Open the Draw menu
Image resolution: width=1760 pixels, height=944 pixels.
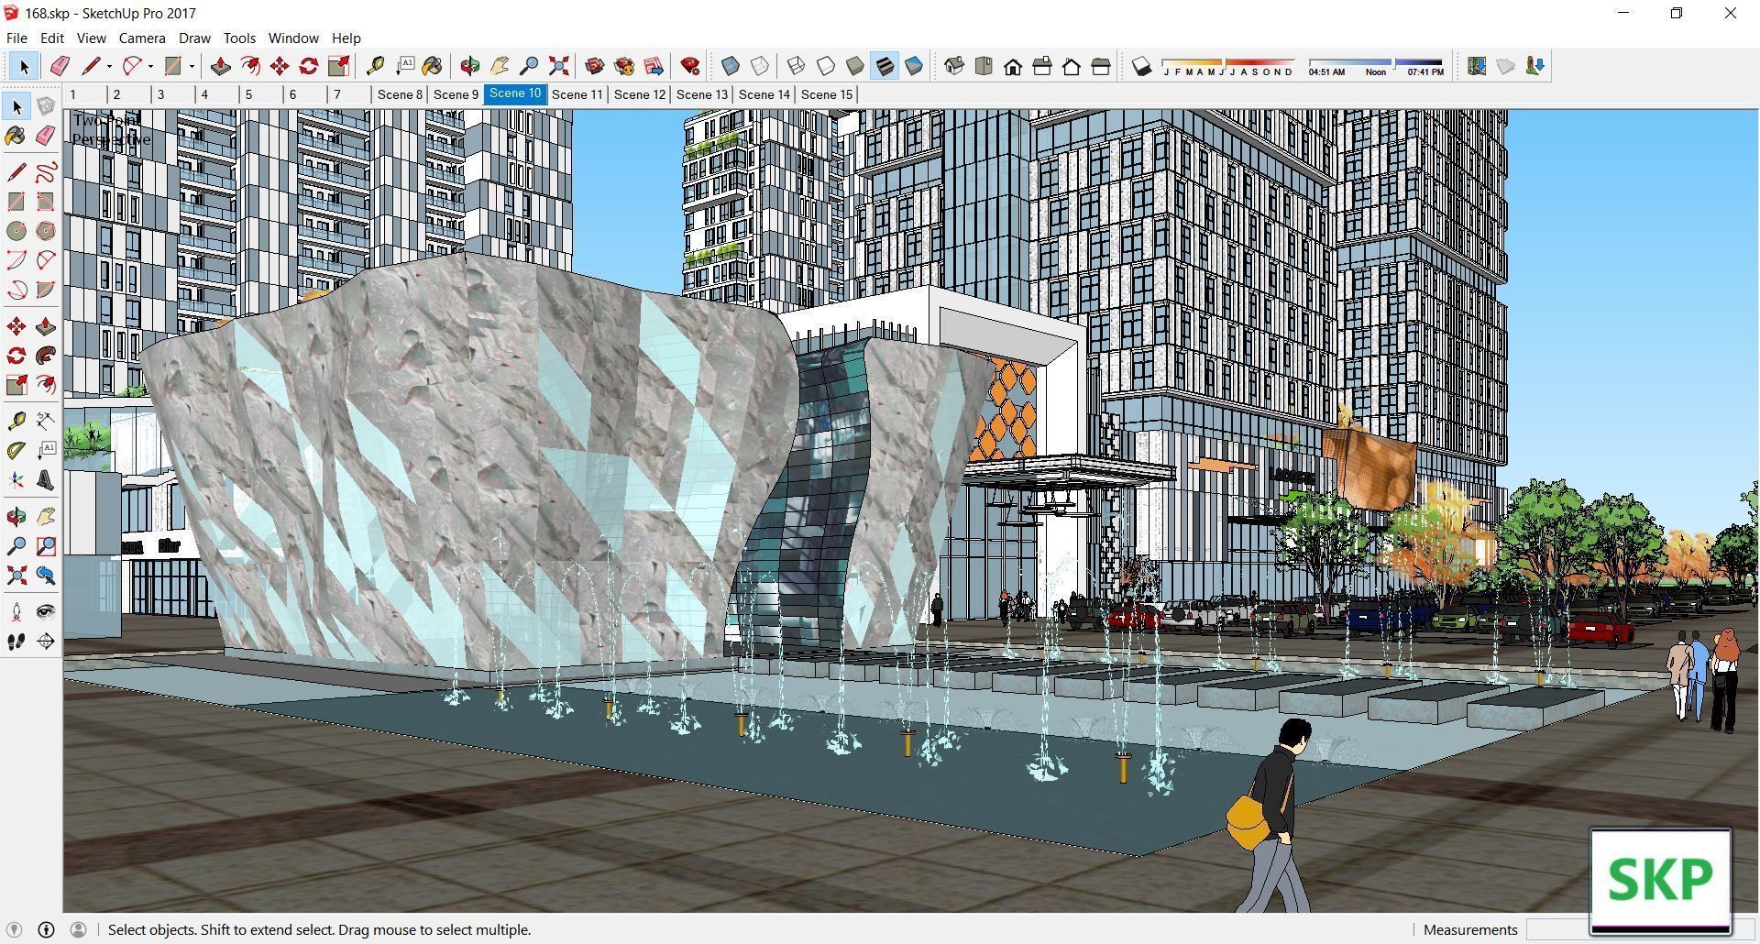coord(194,38)
